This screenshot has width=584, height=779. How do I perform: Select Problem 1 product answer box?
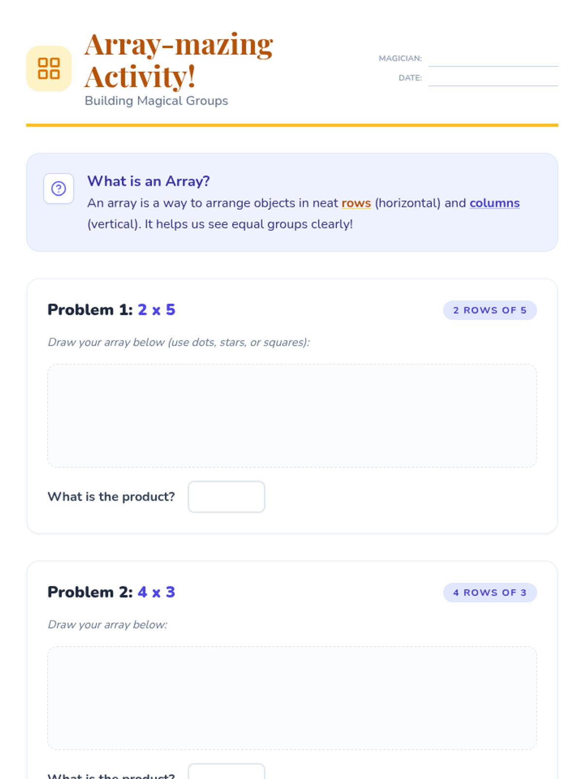coord(226,497)
